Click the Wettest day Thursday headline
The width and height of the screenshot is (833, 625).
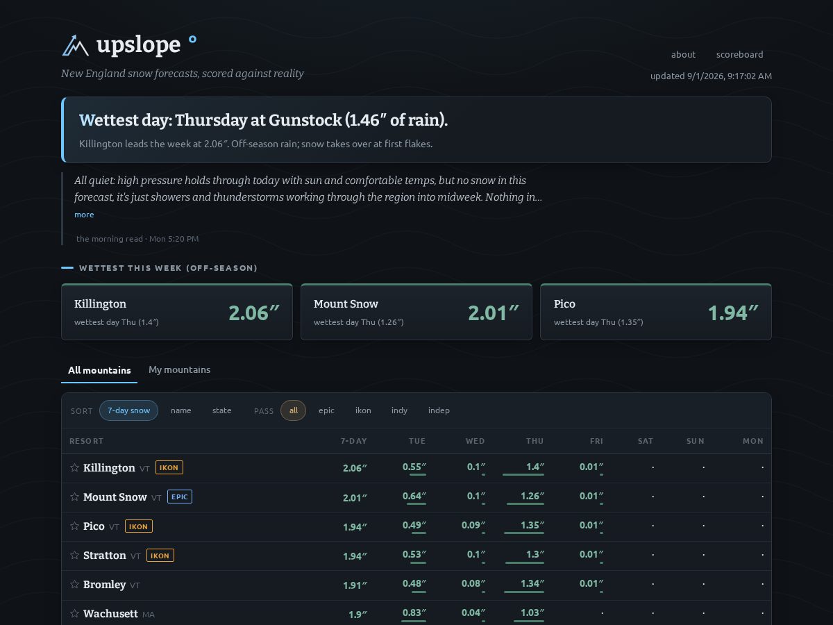click(x=264, y=120)
